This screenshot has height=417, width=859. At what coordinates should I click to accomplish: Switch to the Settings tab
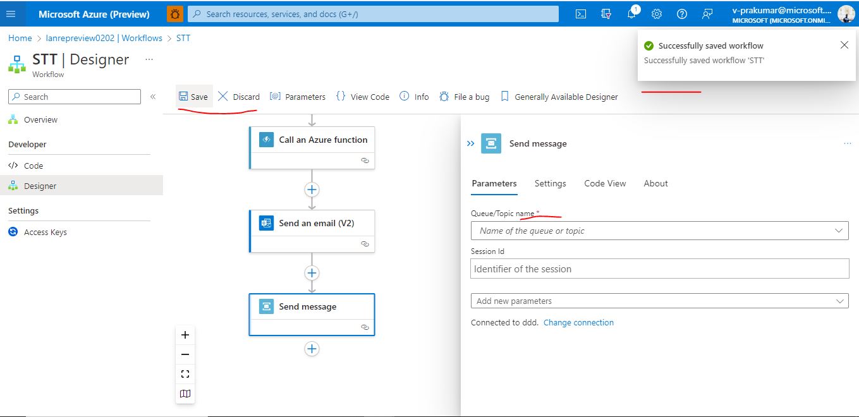[x=550, y=183]
